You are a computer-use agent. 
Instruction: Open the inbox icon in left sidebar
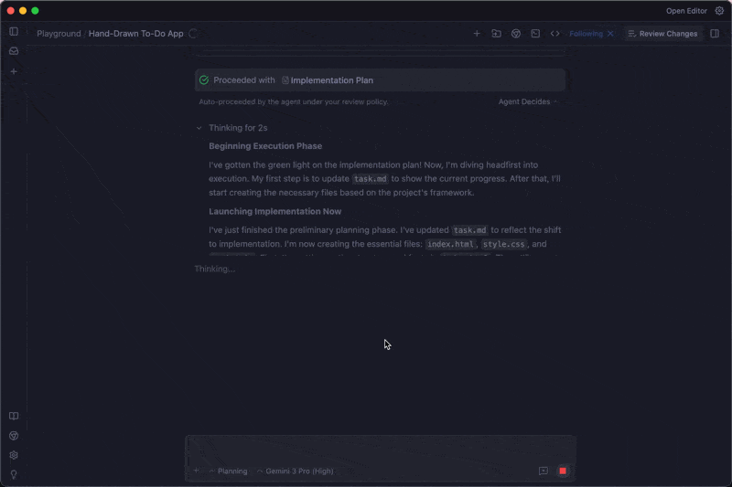[14, 51]
